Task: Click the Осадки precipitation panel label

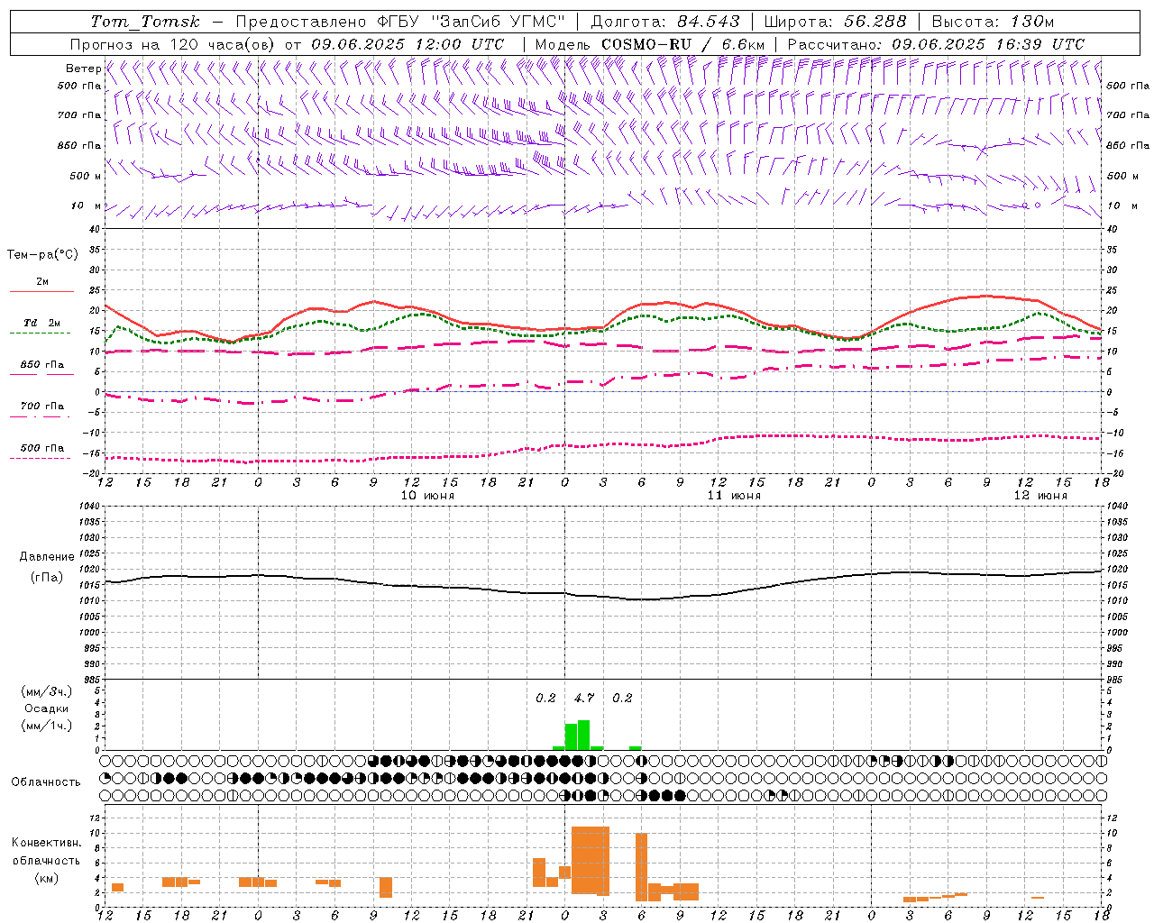Action: tap(47, 708)
